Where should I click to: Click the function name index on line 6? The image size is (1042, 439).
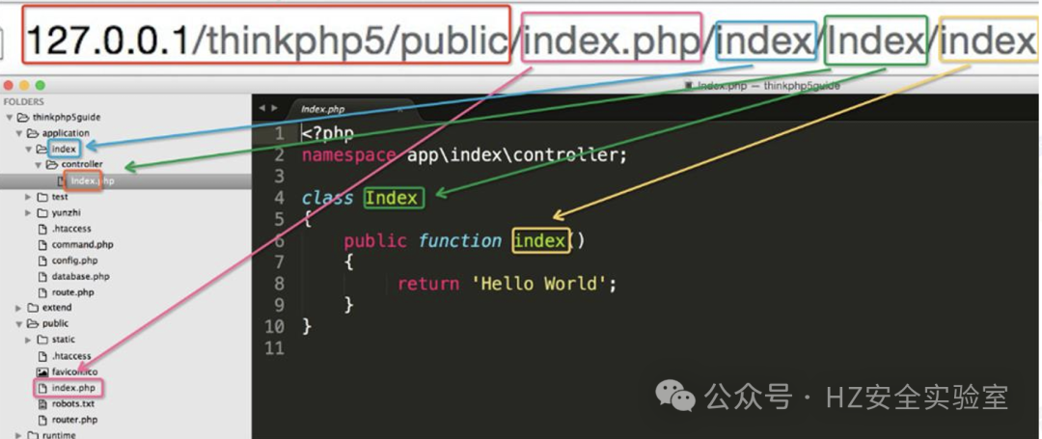pos(541,240)
